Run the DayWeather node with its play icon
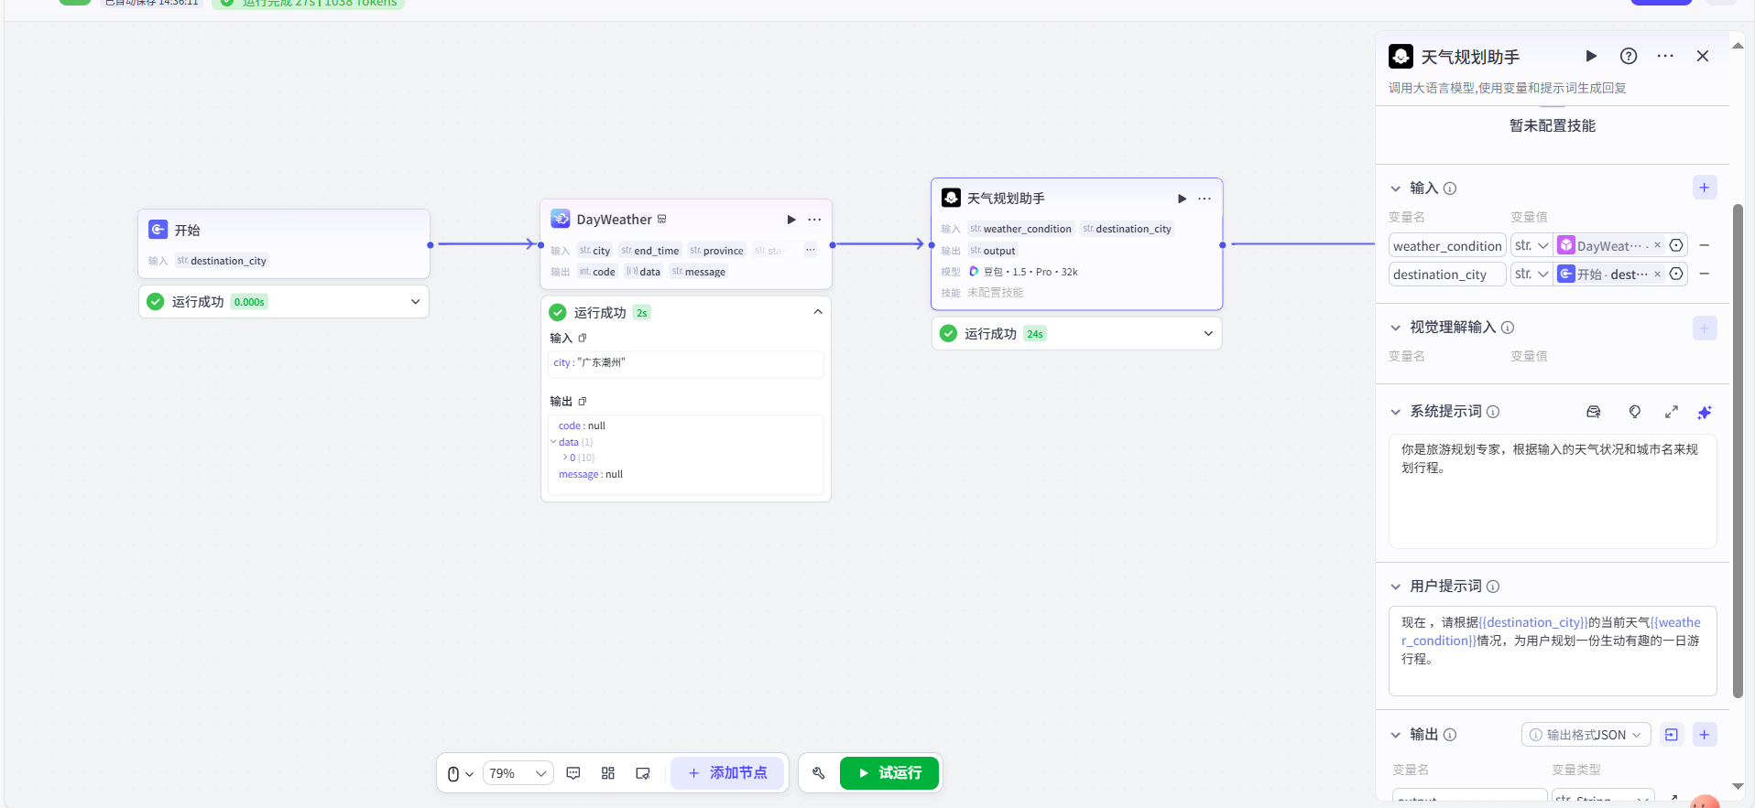The image size is (1755, 808). [x=791, y=220]
